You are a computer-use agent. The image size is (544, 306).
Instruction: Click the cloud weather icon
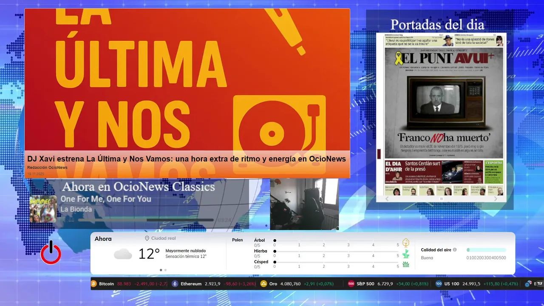pyautogui.click(x=123, y=254)
